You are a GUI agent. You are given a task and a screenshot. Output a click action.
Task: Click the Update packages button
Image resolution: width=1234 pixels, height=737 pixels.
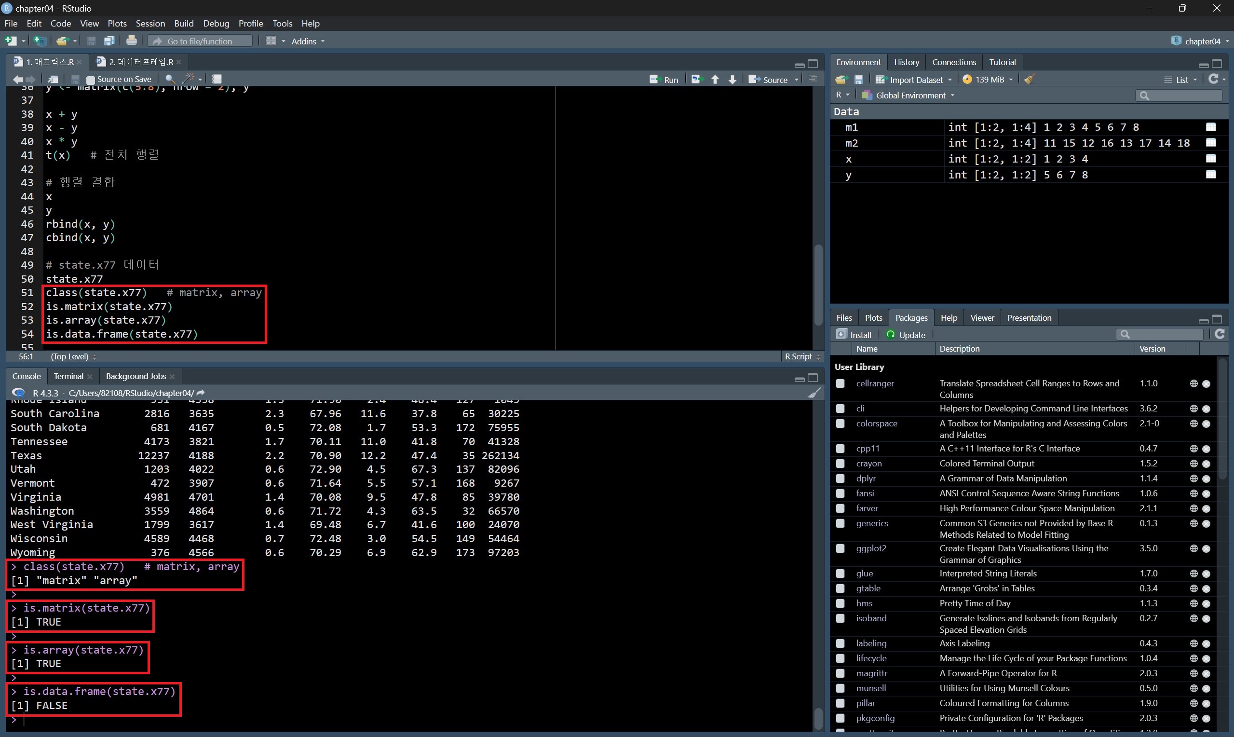(906, 335)
